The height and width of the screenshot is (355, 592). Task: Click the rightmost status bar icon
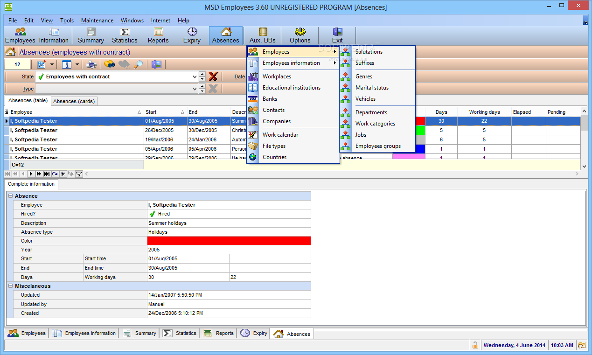582,345
